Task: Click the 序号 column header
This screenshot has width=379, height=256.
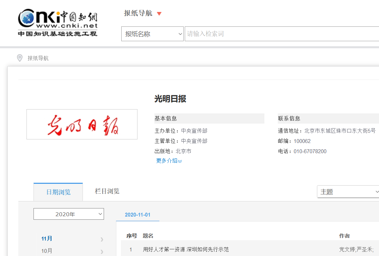Action: (x=132, y=236)
